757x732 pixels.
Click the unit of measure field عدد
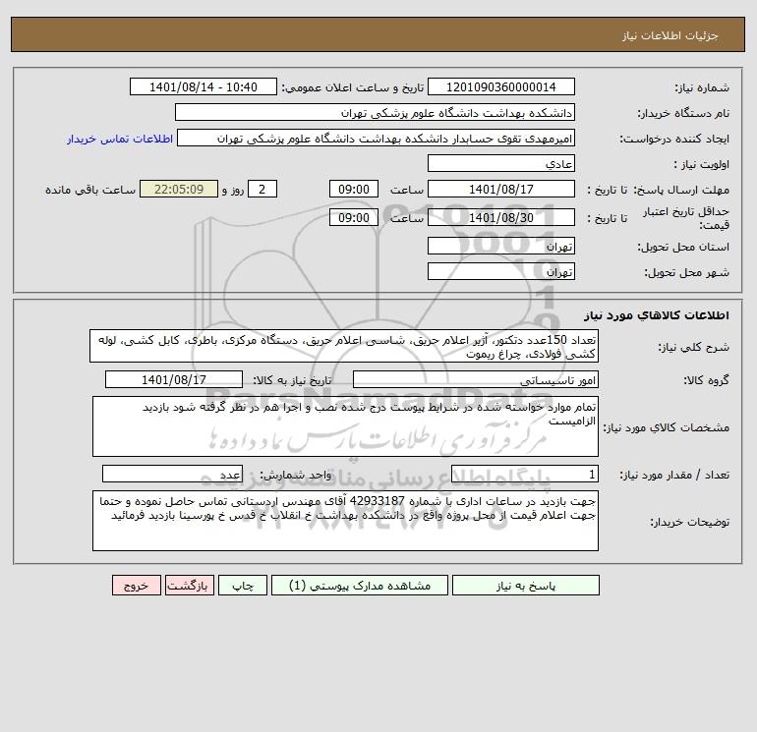click(172, 474)
